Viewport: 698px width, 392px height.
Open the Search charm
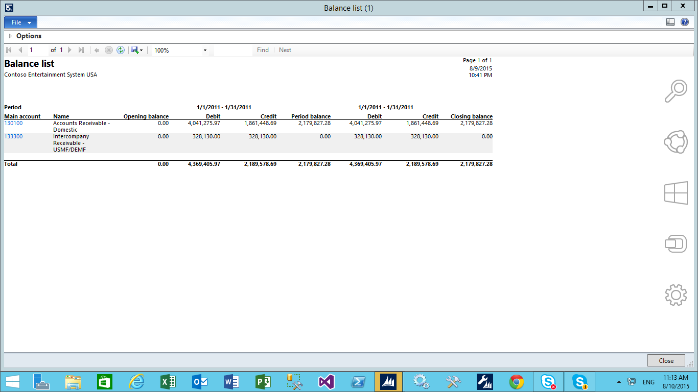[x=676, y=91]
